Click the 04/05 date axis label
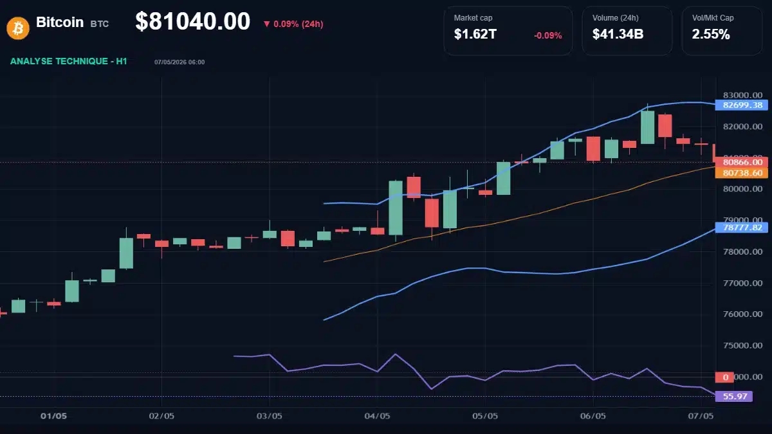The image size is (772, 434). [377, 416]
